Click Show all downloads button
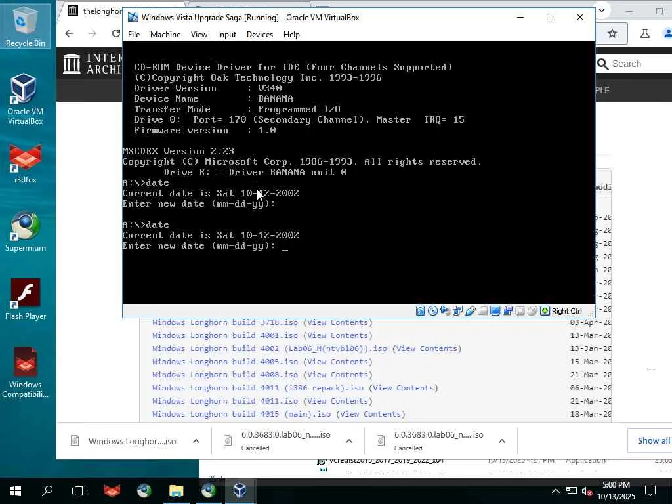 pyautogui.click(x=653, y=440)
